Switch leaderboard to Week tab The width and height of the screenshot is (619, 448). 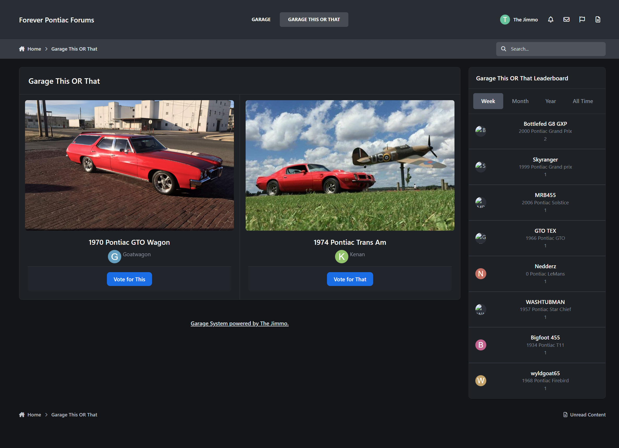click(488, 101)
